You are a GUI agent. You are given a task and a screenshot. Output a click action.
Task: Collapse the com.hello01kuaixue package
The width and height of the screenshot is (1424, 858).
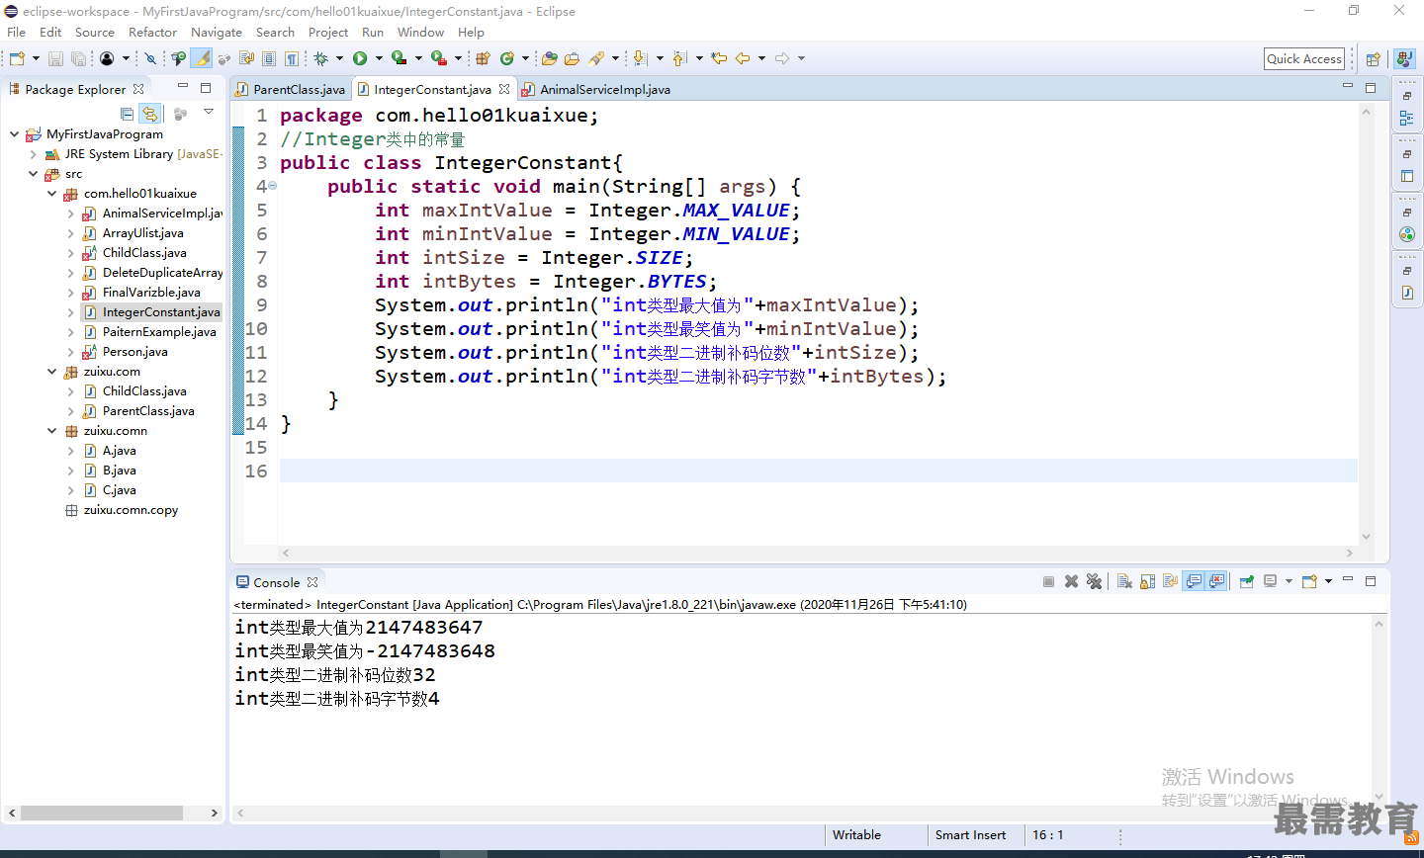coord(52,194)
